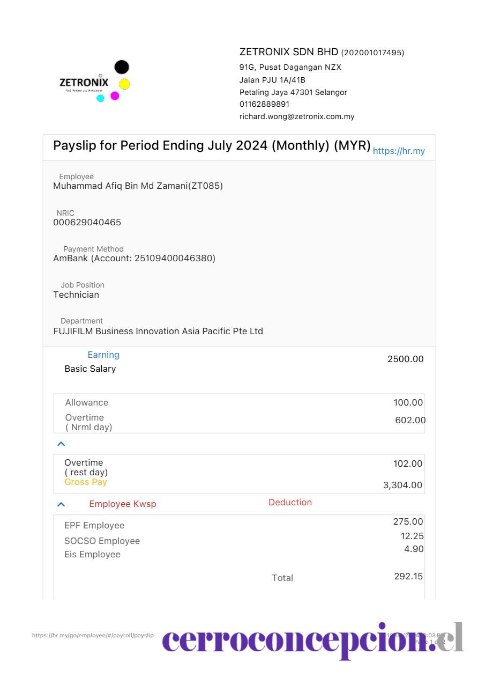Collapse the Earning section chevron

pyautogui.click(x=61, y=444)
